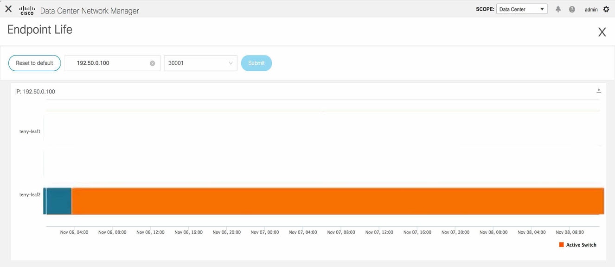Click the IP: 192.50.0.100 chart title
This screenshot has height=267, width=615.
35,92
